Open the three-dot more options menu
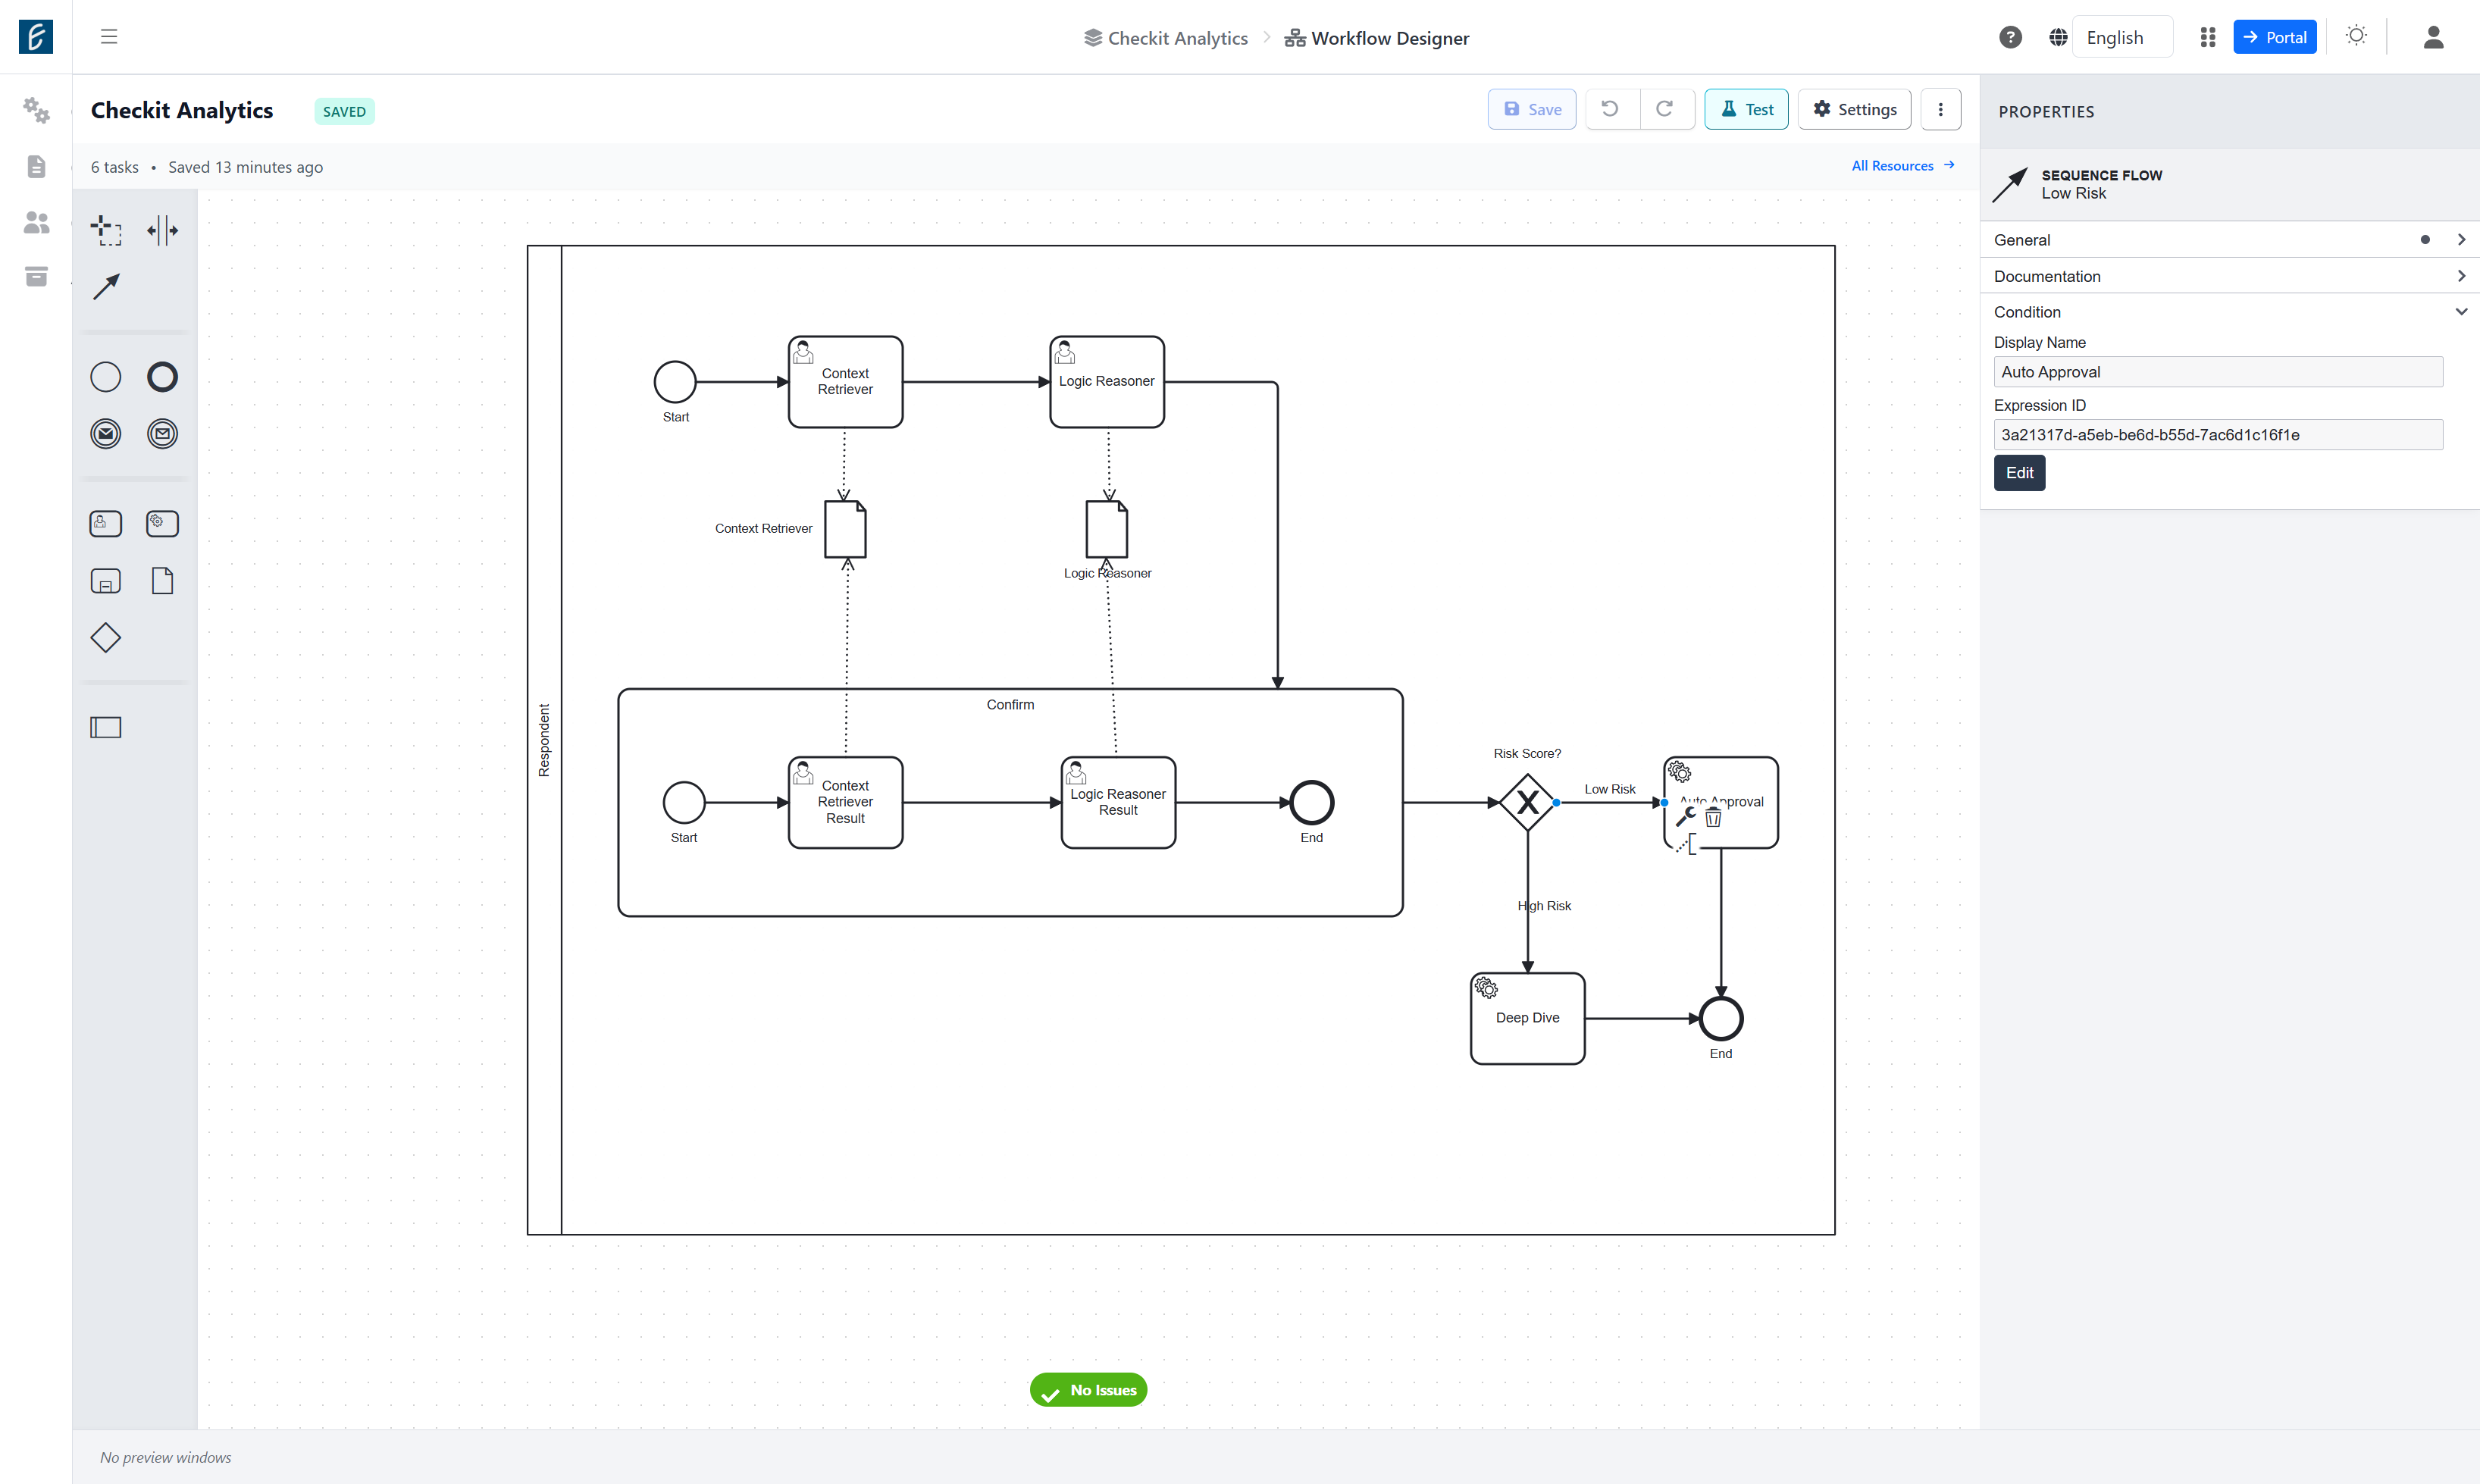 tap(1940, 109)
